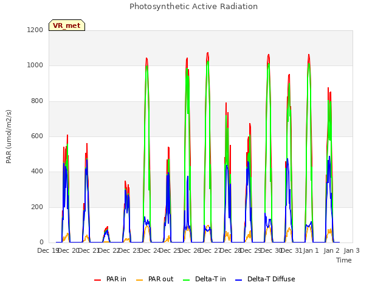Click the 1000 y-axis tick label
This screenshot has height=291, width=389.
click(35, 65)
